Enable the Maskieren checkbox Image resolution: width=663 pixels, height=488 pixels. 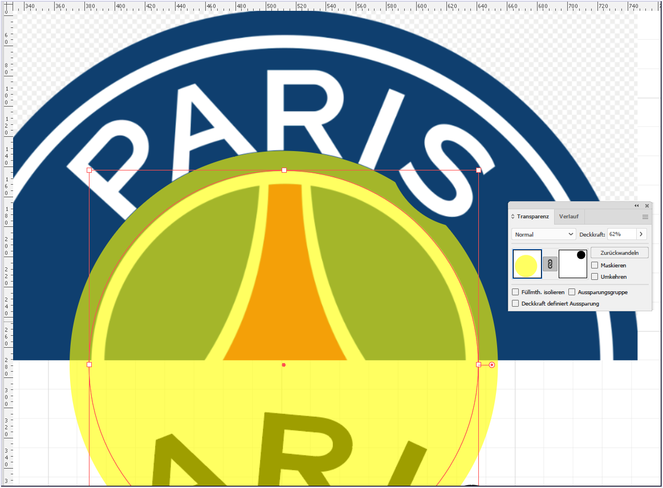point(595,265)
